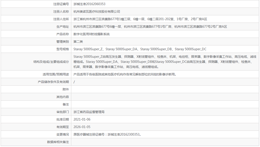This screenshot has height=147, width=260.
Task: Click the label 附件
Action: click(x=66, y=89)
